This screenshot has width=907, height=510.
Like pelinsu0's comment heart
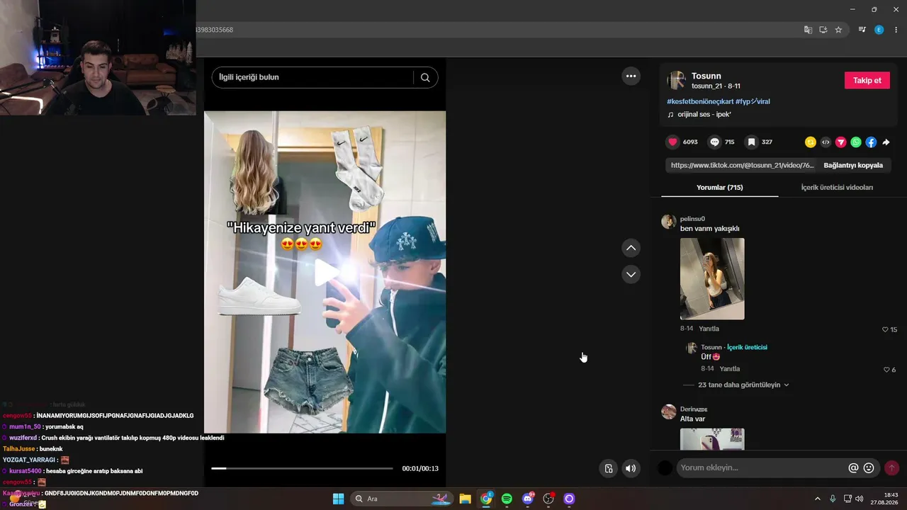point(885,329)
